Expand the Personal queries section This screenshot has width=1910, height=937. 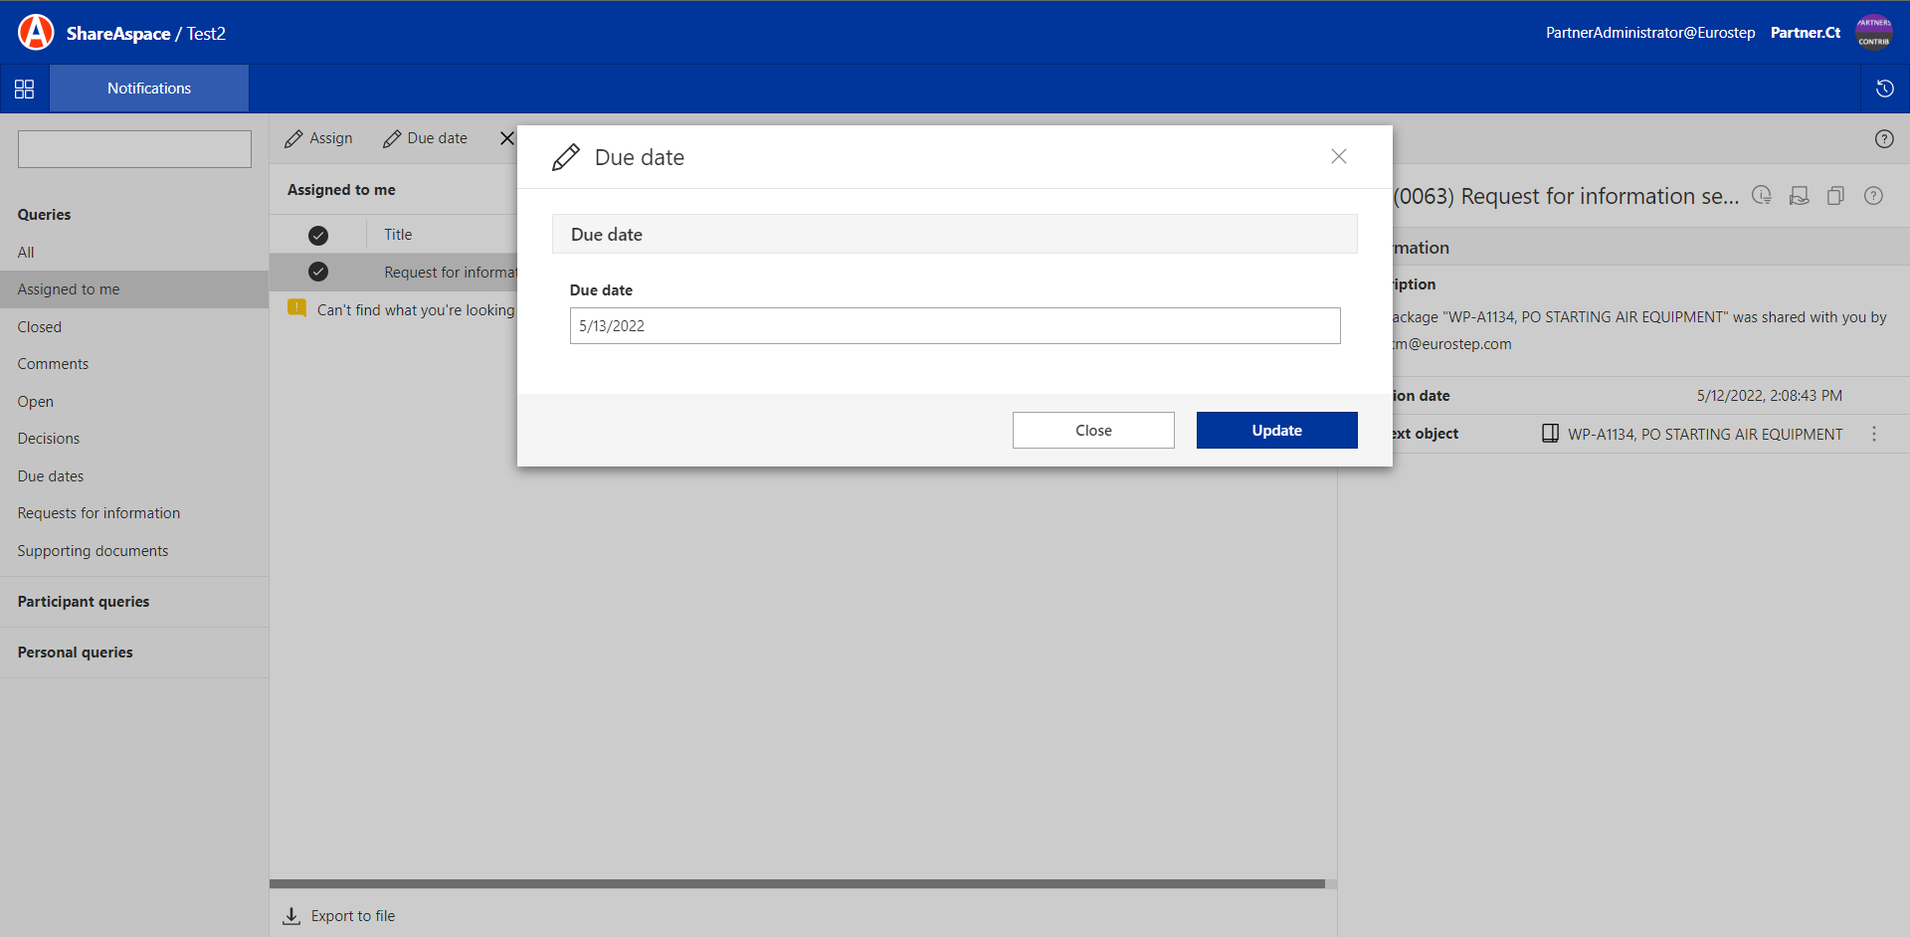[76, 653]
